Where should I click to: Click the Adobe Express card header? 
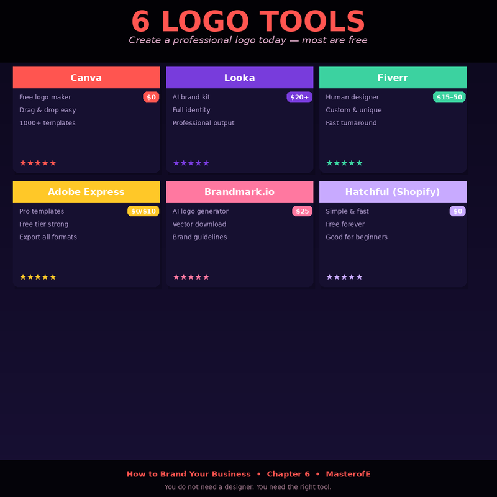[x=86, y=191]
